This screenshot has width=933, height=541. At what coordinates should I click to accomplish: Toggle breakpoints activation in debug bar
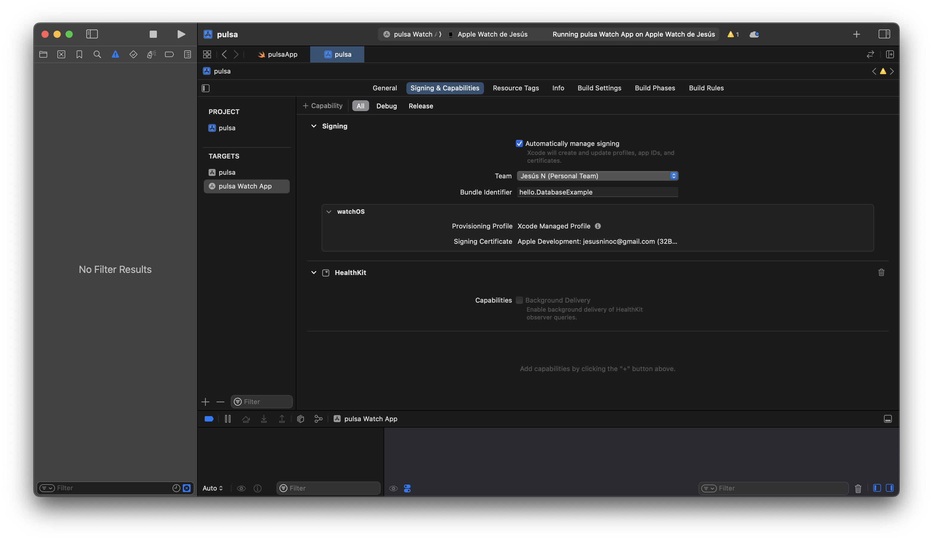click(209, 419)
